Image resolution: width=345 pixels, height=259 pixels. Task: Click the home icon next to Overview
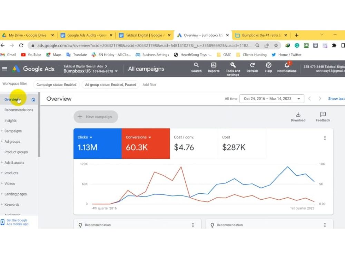pos(33,99)
